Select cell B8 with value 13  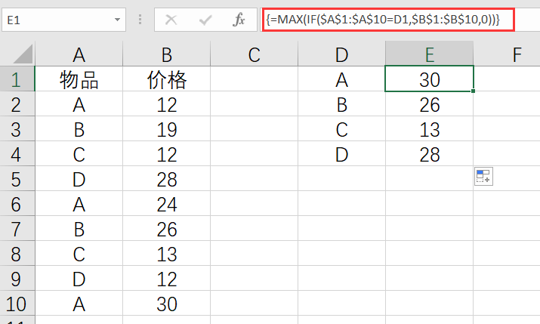[x=167, y=253]
